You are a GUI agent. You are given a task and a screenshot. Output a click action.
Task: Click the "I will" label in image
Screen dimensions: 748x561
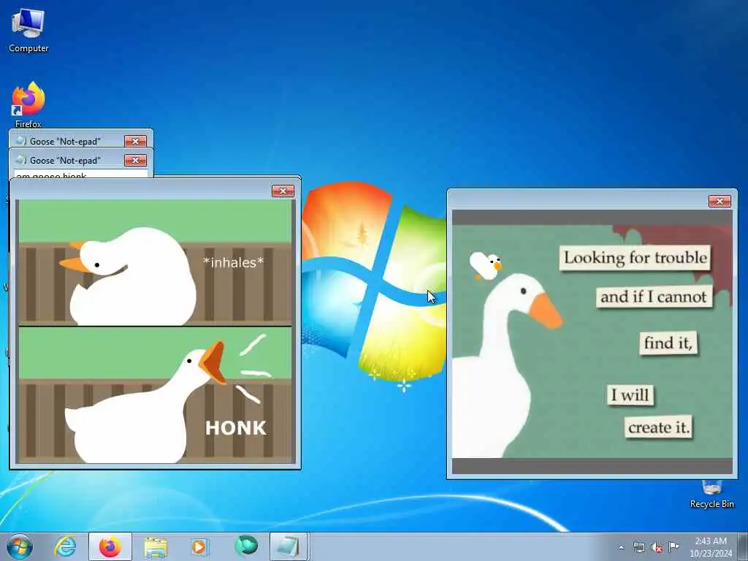pyautogui.click(x=630, y=395)
